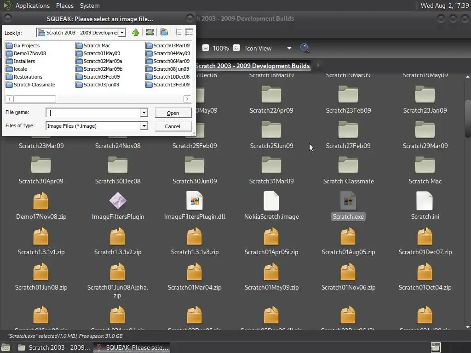Click the clock showing Wed Aug 2

click(x=445, y=6)
